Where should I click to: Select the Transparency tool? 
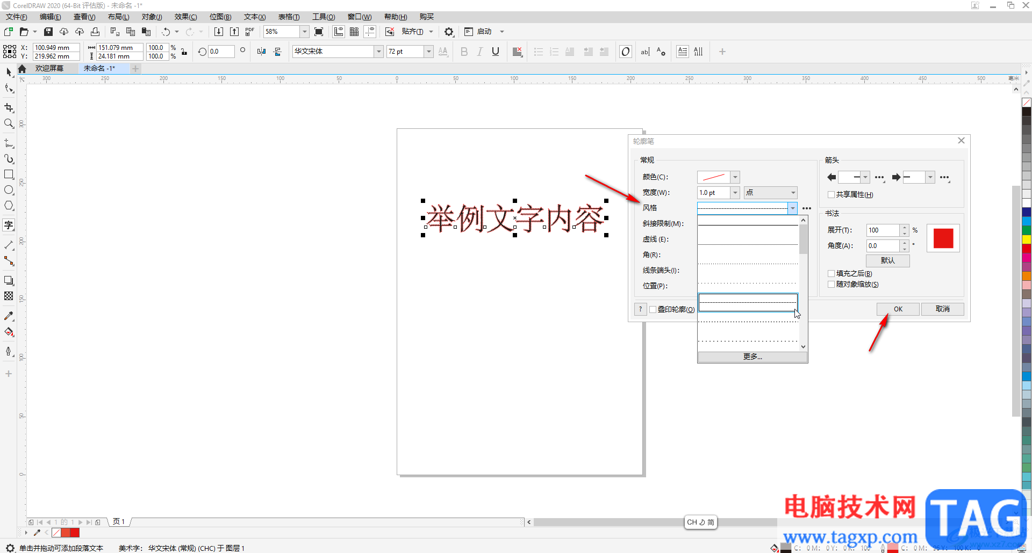[9, 296]
